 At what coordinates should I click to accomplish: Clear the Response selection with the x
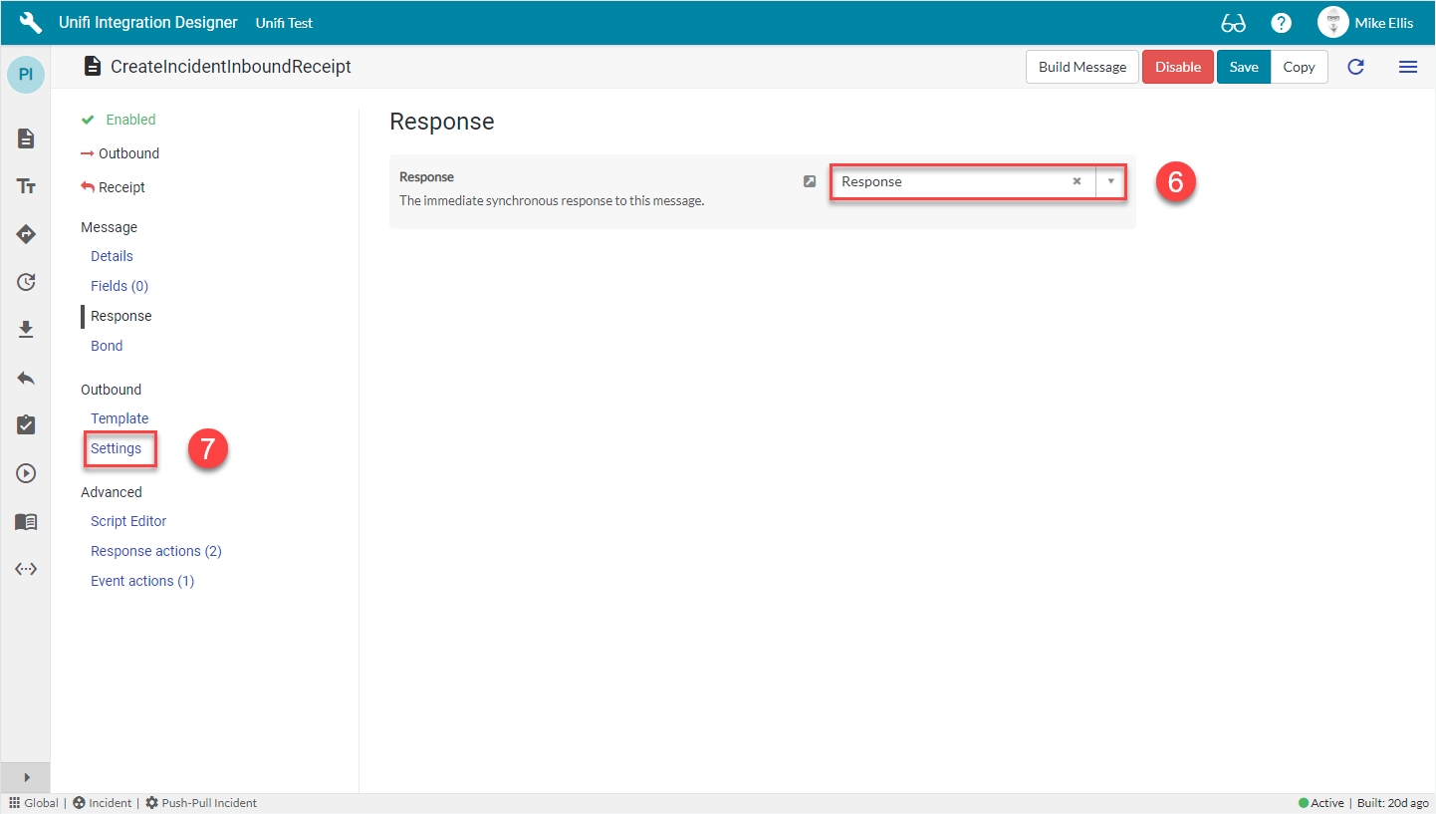click(1077, 181)
